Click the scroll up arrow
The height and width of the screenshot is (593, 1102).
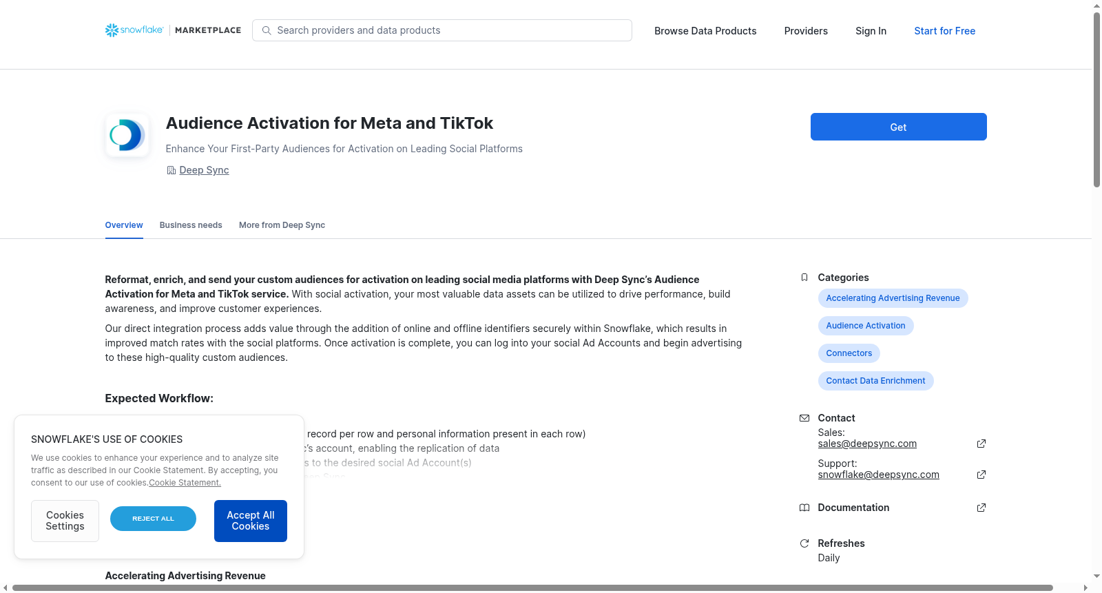click(x=1096, y=6)
